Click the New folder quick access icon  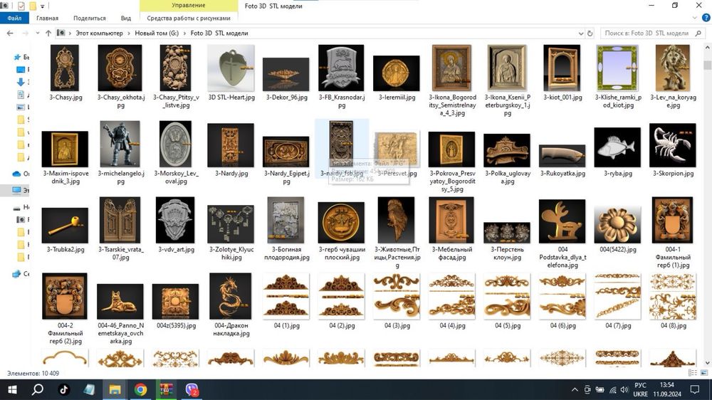tap(33, 6)
